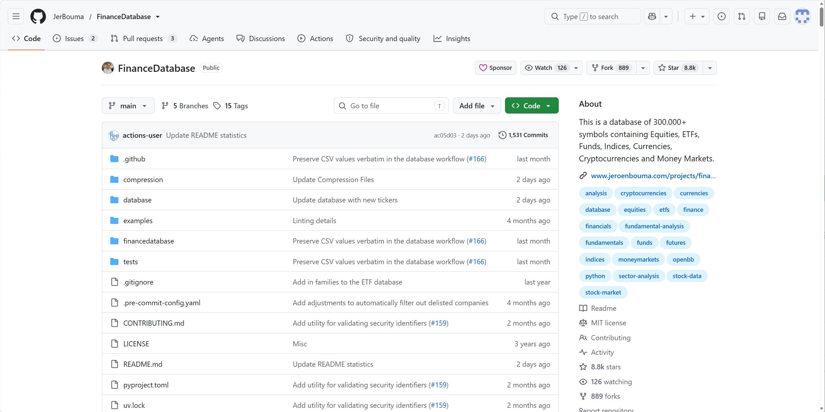
Task: Select the openbb topic tag
Action: 683,259
